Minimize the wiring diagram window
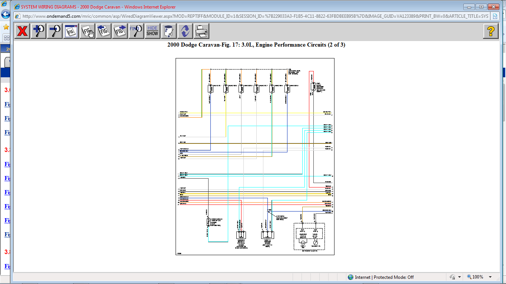This screenshot has height=284, width=506. click(x=469, y=7)
